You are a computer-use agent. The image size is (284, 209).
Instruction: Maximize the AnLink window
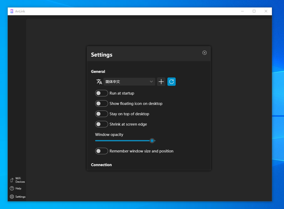tap(254, 11)
